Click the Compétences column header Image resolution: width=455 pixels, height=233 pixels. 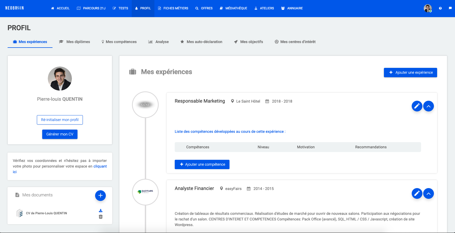(x=198, y=147)
